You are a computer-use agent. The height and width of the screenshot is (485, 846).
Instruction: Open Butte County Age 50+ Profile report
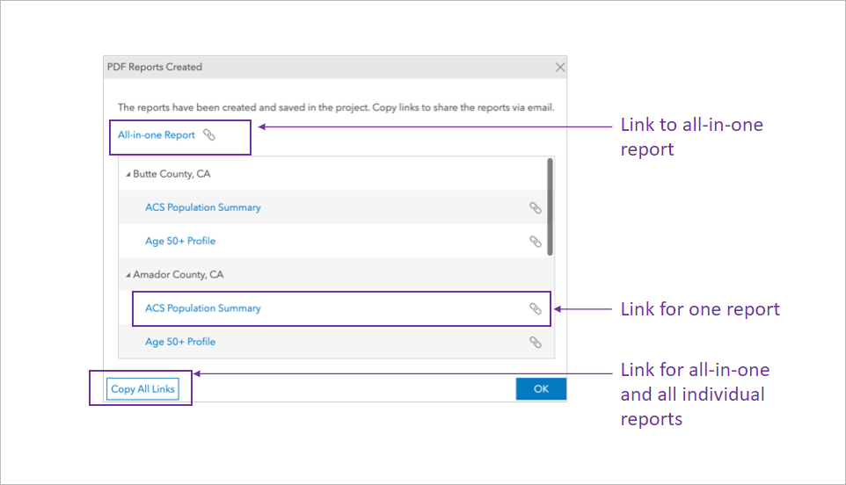pos(180,242)
